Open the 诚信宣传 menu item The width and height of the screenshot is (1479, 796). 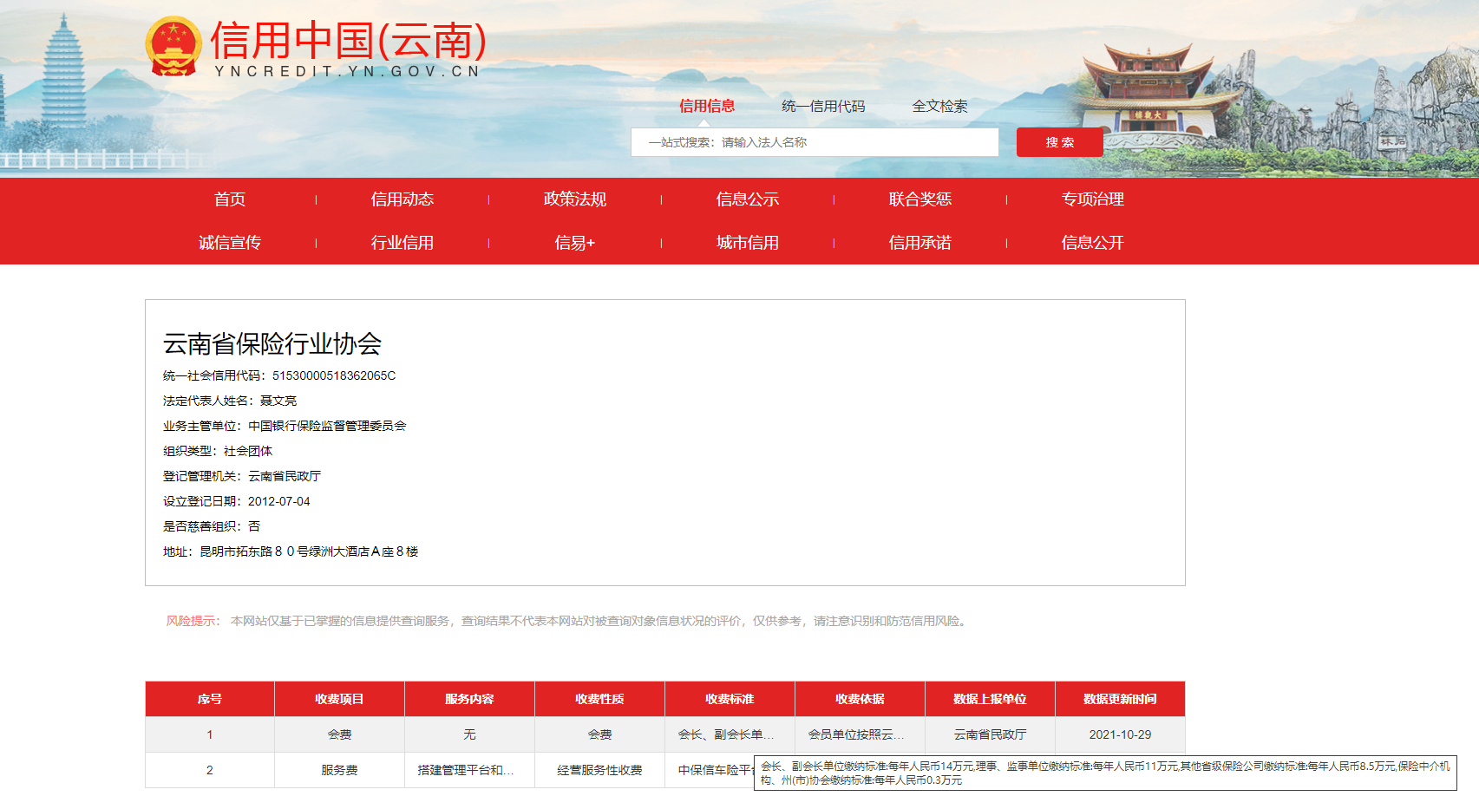(230, 243)
